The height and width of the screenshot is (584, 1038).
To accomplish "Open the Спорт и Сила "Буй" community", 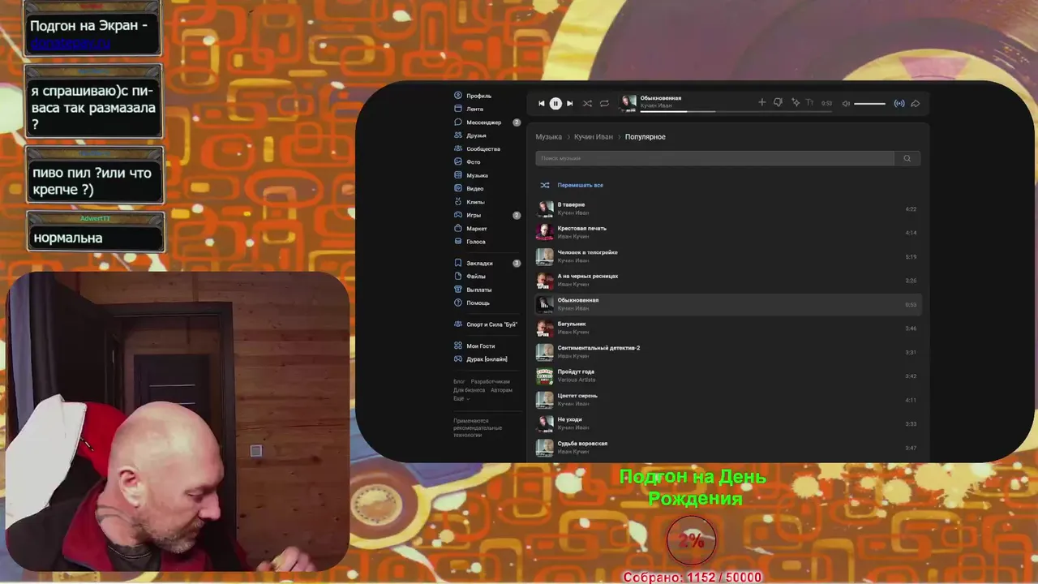I will click(x=486, y=324).
